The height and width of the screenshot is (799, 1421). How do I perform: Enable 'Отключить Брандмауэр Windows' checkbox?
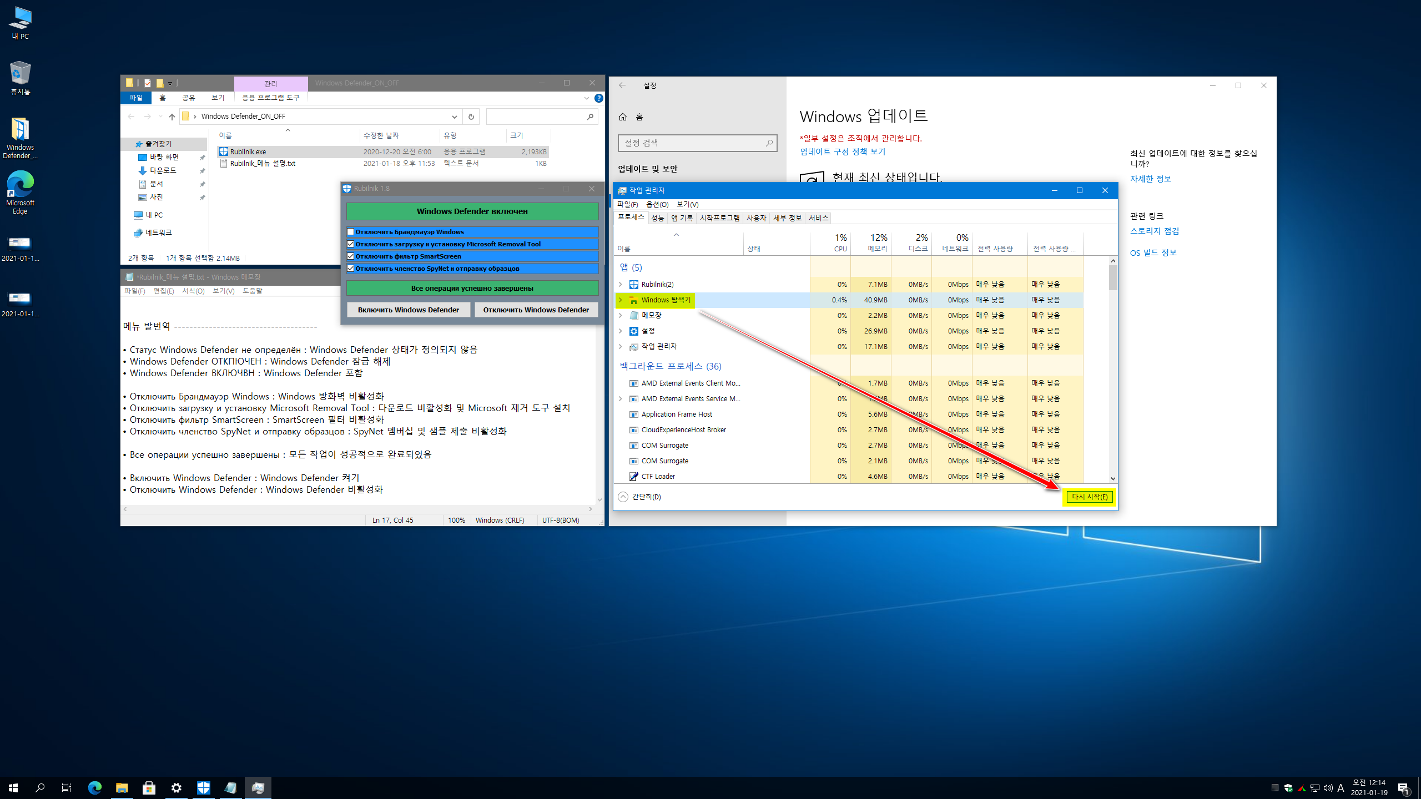tap(351, 232)
